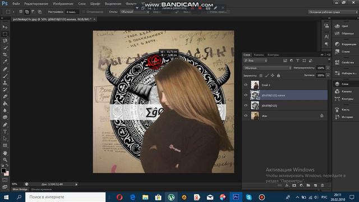
Task: Open the Вид layer filter dropdown
Action: coord(255,61)
